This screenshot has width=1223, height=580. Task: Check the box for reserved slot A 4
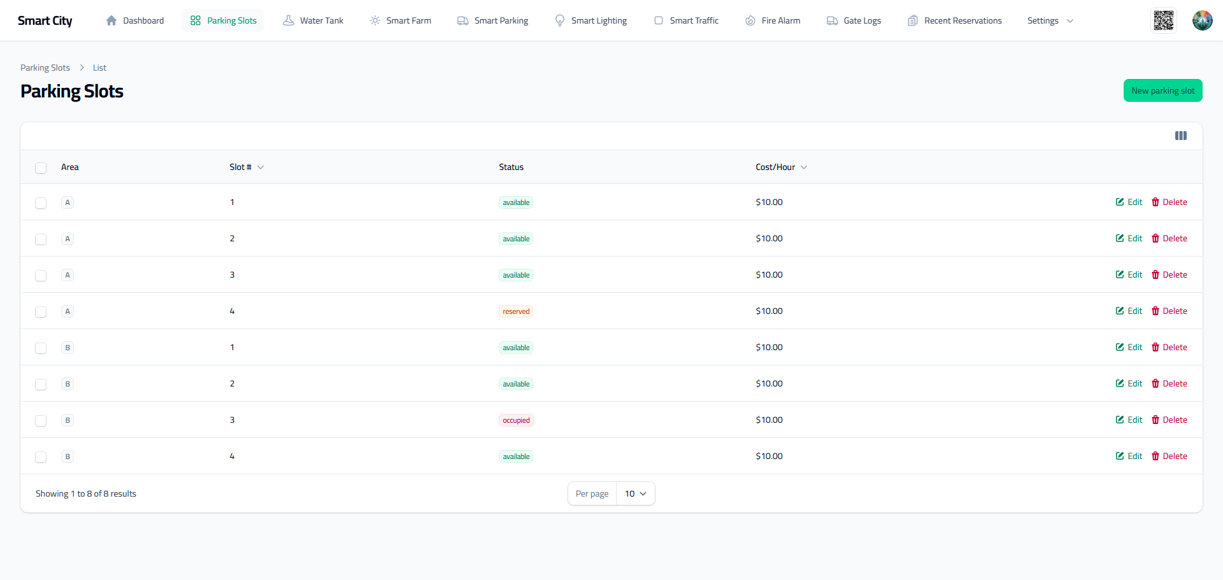coord(41,311)
